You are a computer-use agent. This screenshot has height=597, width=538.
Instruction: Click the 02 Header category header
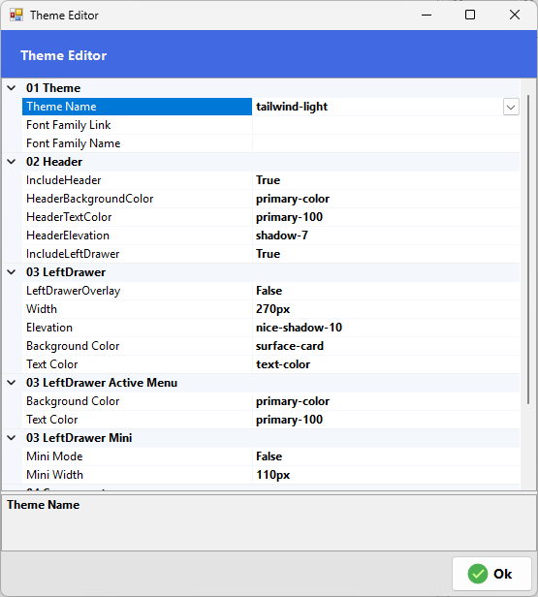(54, 162)
